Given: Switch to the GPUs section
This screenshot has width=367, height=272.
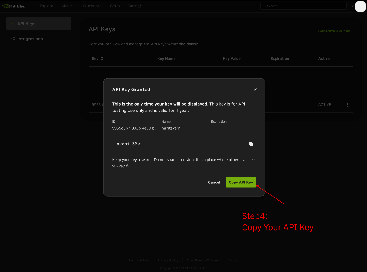Looking at the screenshot, I should (x=115, y=6).
